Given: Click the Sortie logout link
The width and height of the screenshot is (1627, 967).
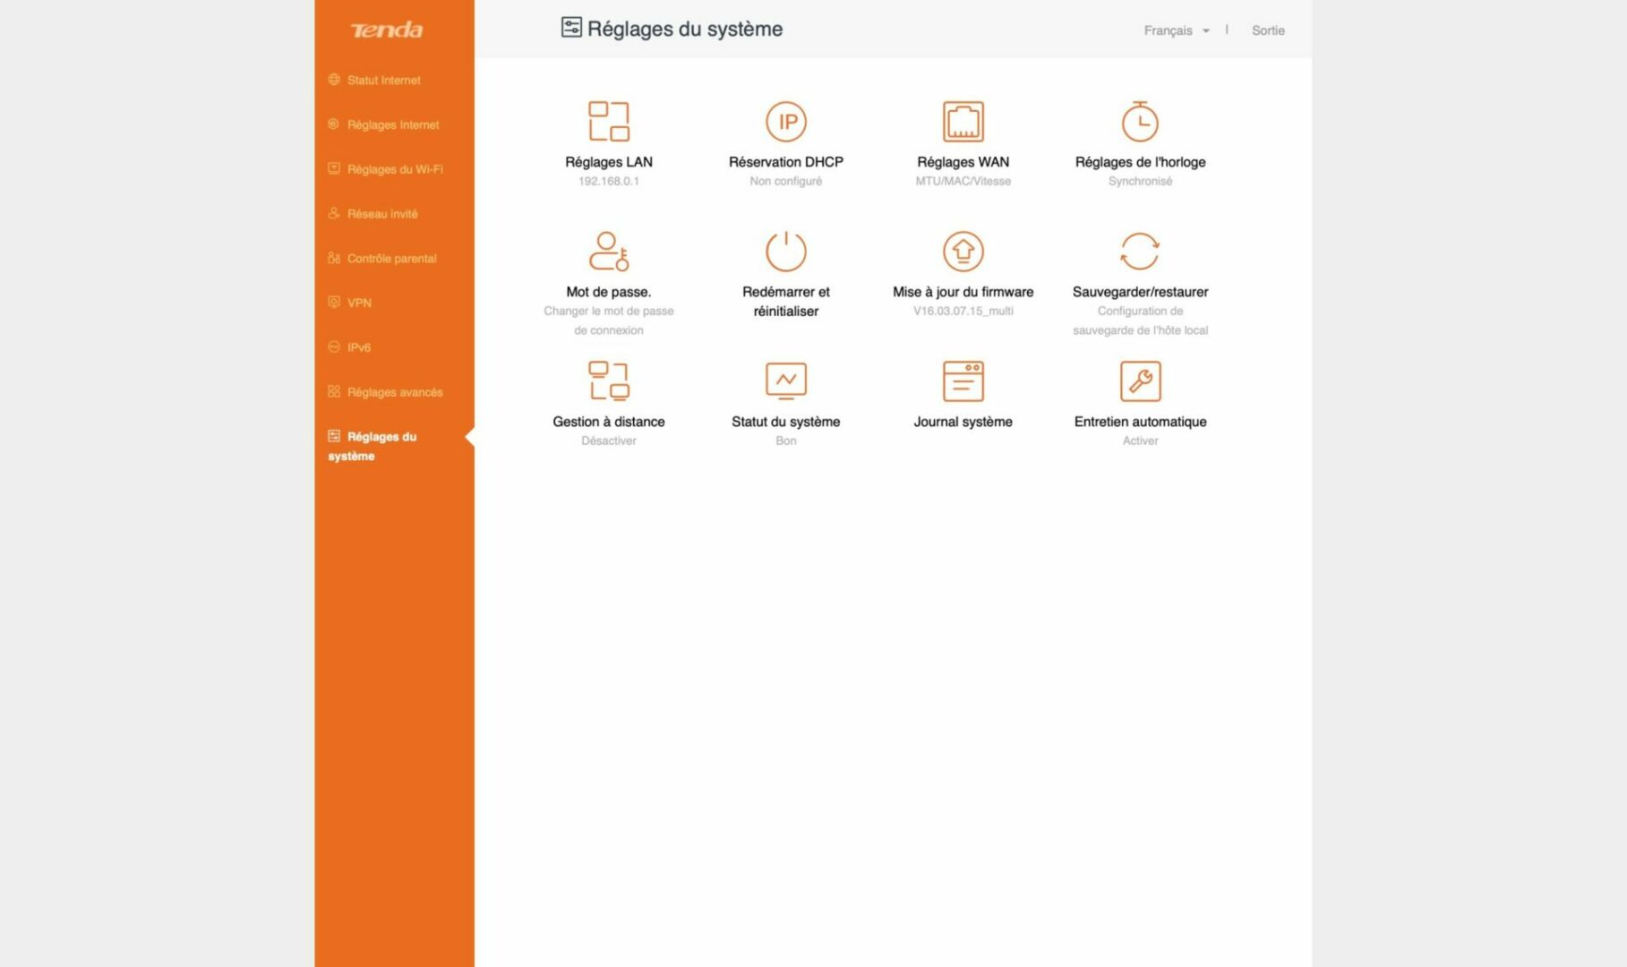Looking at the screenshot, I should click(x=1267, y=30).
